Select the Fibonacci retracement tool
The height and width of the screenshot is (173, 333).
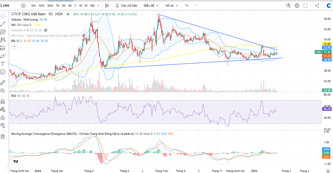pyautogui.click(x=3, y=32)
